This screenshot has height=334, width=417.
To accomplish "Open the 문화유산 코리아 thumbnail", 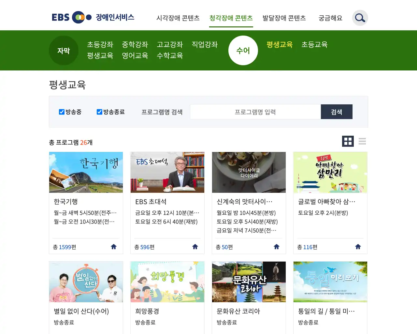I will pos(249,282).
